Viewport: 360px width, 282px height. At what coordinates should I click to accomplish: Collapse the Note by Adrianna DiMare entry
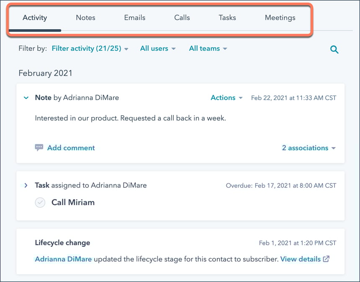coord(26,98)
